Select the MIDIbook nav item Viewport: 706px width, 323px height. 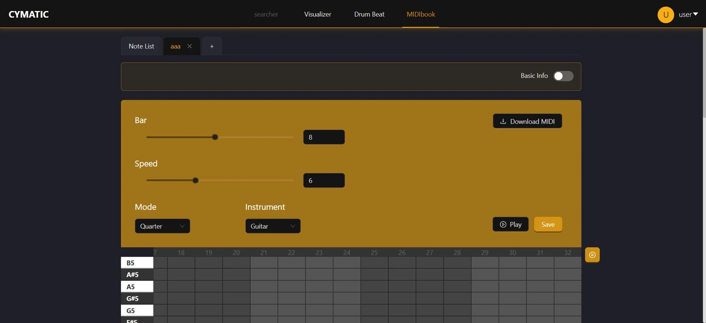click(421, 14)
